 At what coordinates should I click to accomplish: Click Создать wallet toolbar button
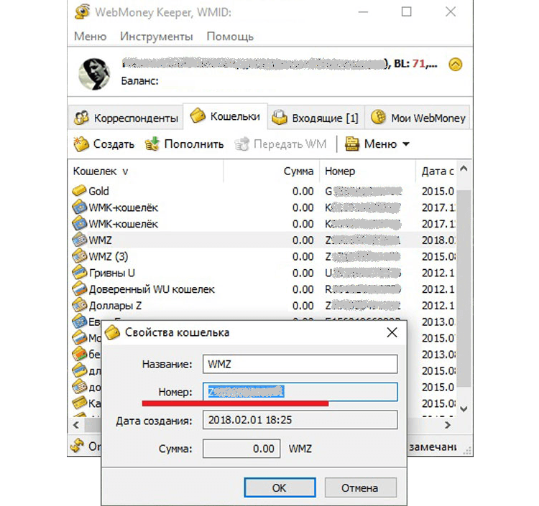coord(103,144)
